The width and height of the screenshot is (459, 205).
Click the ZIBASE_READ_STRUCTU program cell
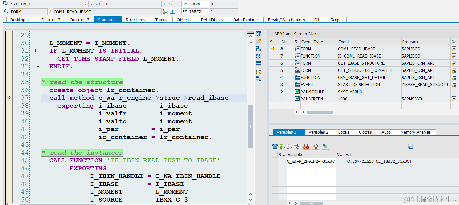pyautogui.click(x=426, y=85)
